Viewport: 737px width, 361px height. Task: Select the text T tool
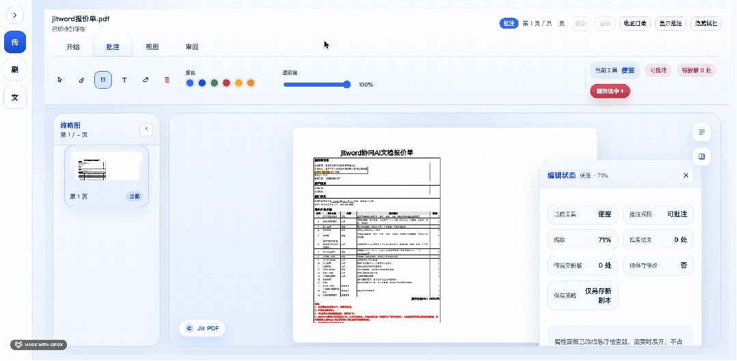coord(124,80)
